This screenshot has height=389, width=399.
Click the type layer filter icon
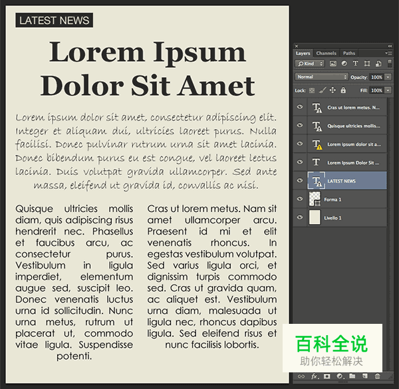tap(356, 64)
